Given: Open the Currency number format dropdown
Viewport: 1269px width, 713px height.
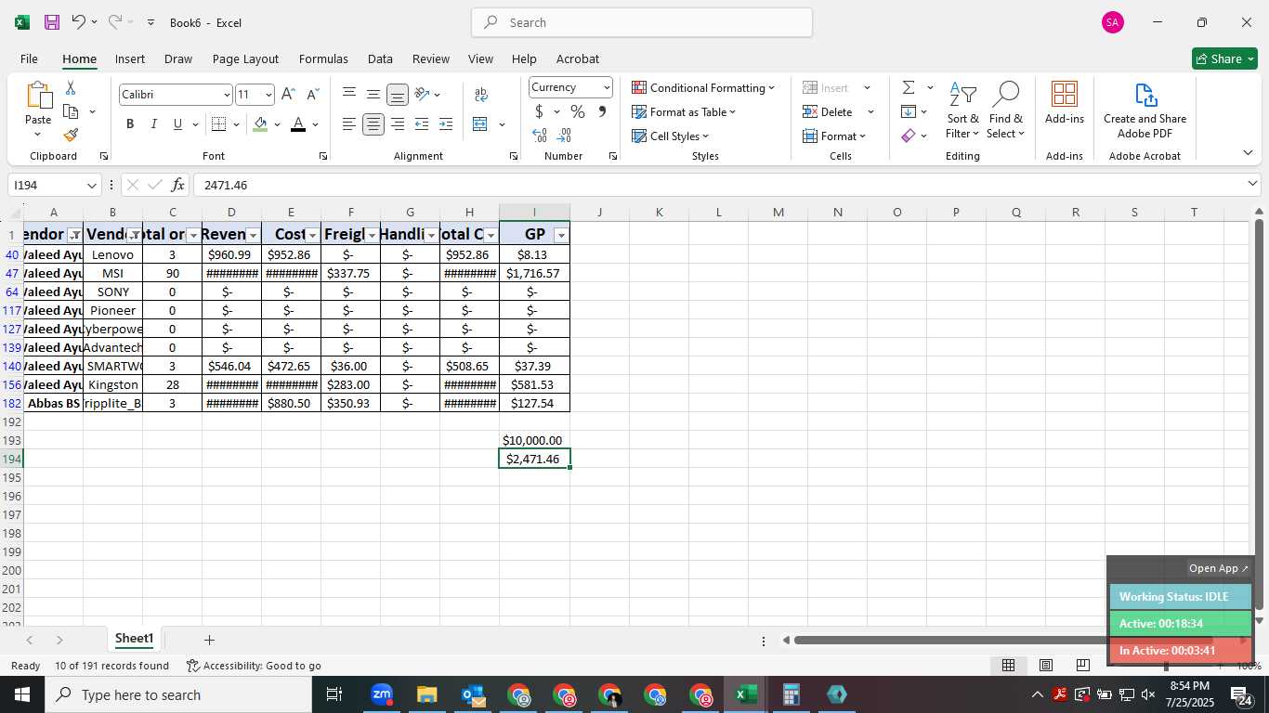Looking at the screenshot, I should coord(607,87).
